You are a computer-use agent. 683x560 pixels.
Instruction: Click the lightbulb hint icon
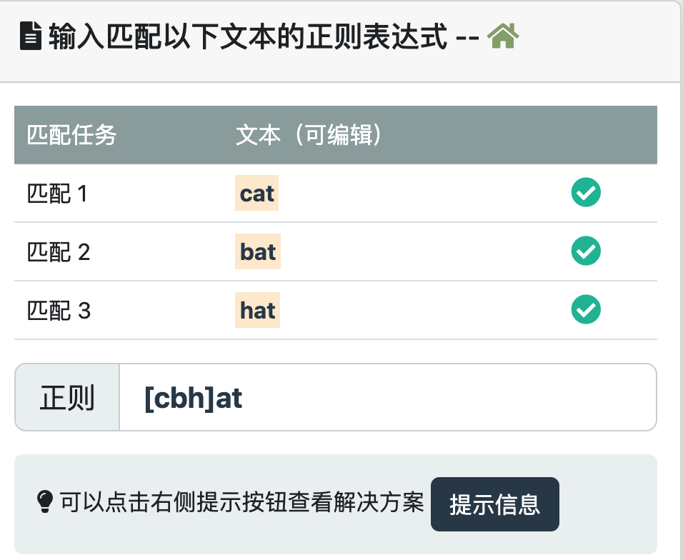[44, 502]
